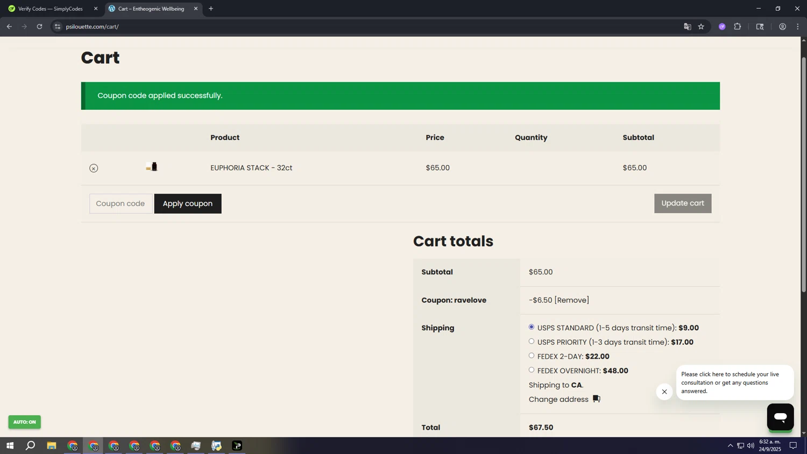Show hidden system tray icons

coord(730,445)
